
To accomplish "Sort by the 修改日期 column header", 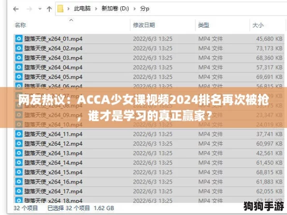I will click(x=144, y=25).
